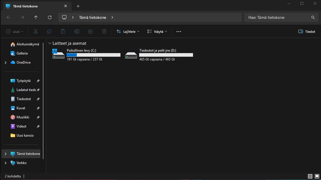Screen dimensions: 321x180
Task: Click the '191 Gt vapaana / 237 Gt' text
Action: click(x=84, y=59)
